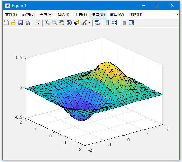This screenshot has height=162, width=182.
Task: Dock figure using arrow at menu right
Action: pyautogui.click(x=177, y=14)
